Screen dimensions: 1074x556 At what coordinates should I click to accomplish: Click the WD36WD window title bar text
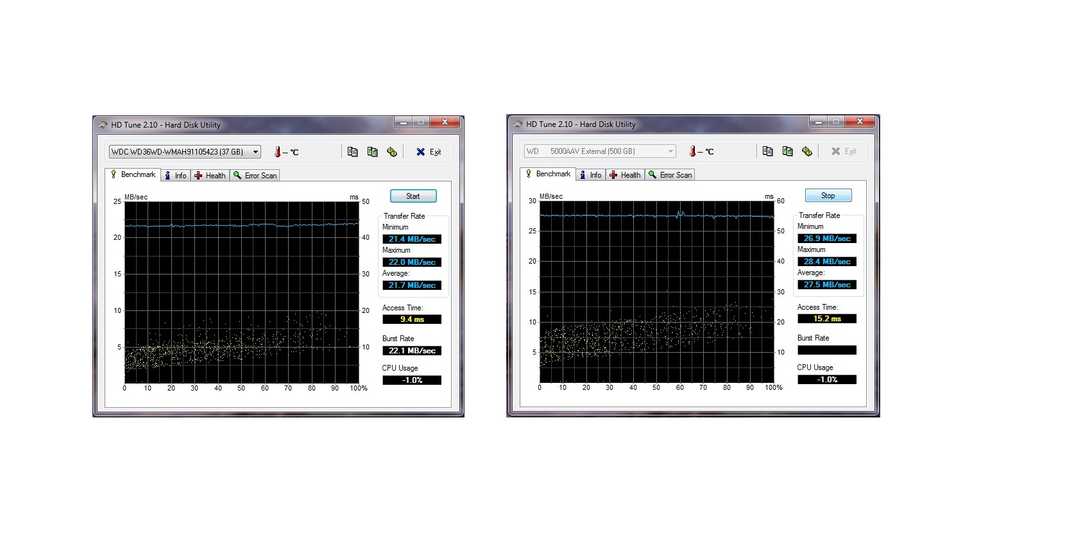[x=166, y=125]
